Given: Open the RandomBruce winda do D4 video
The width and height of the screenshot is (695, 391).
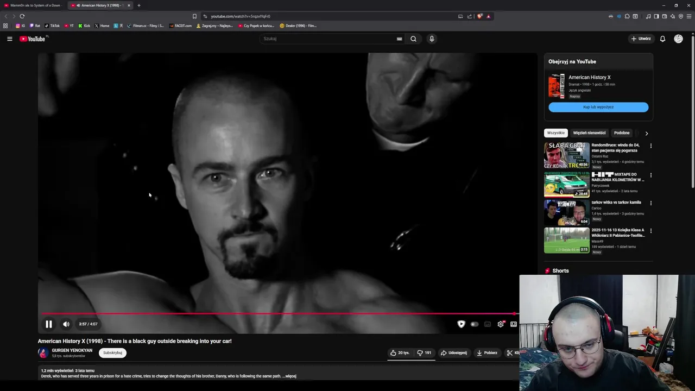Looking at the screenshot, I should pos(595,156).
